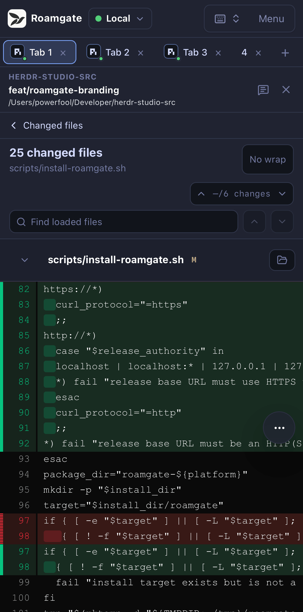303x612 pixels.
Task: Find next match with down arrow button
Action: tap(282, 222)
